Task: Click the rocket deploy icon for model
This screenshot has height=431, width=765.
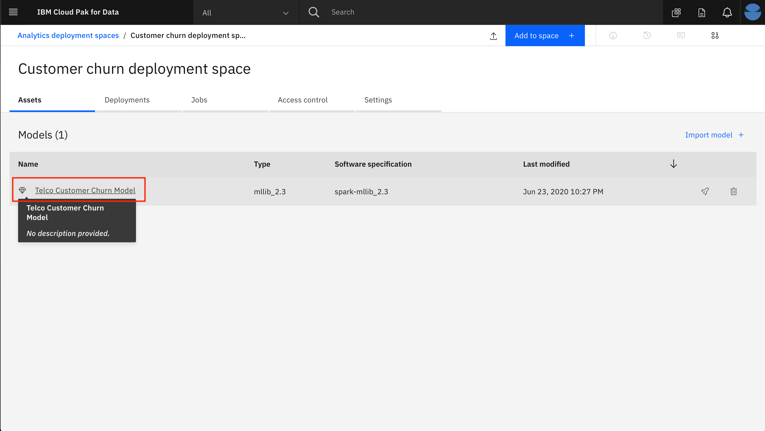Action: [x=705, y=191]
